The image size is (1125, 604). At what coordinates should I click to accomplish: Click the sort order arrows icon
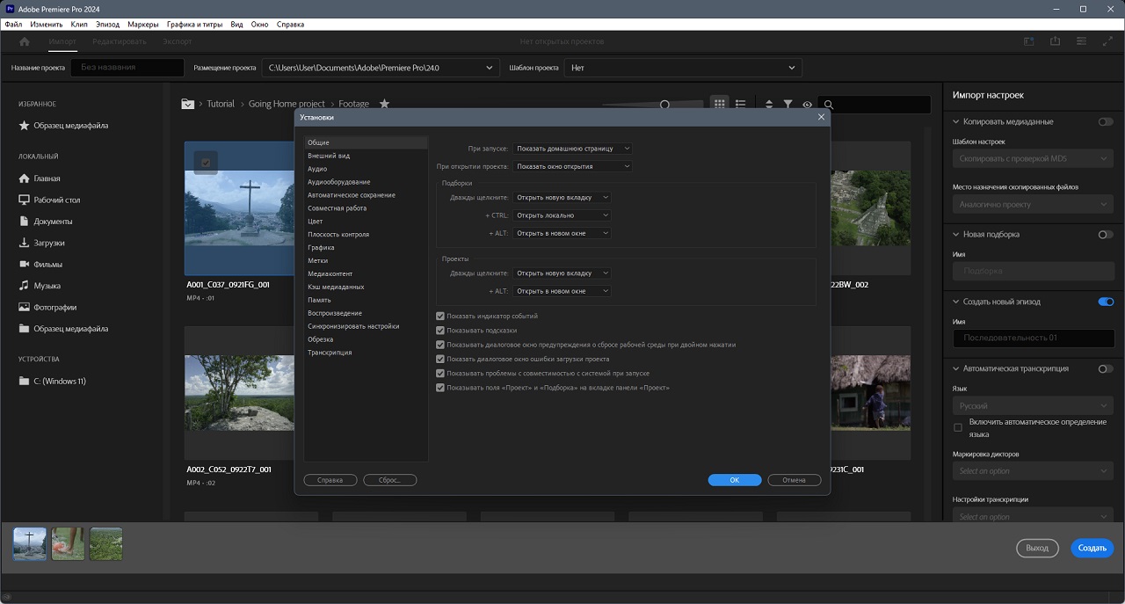[769, 105]
